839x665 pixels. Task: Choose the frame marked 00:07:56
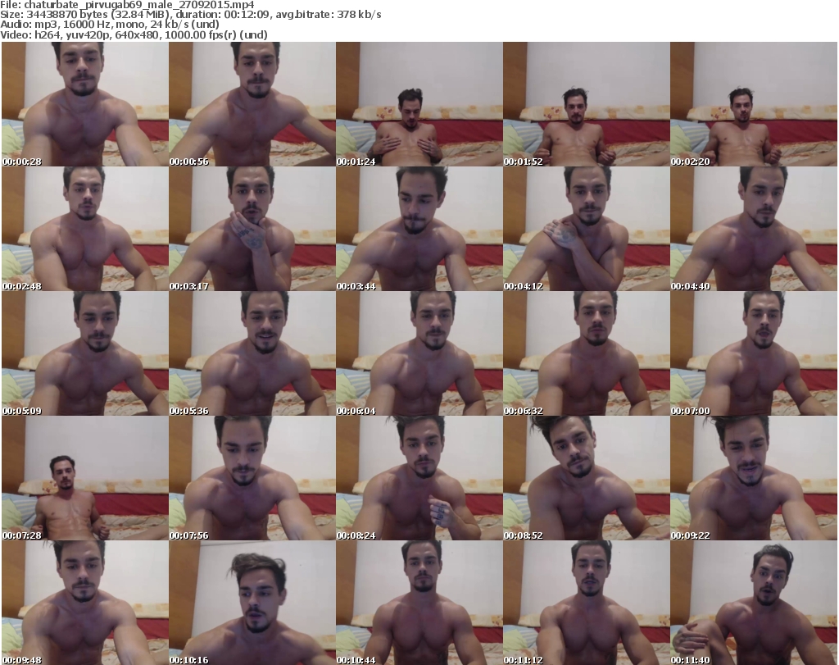252,479
